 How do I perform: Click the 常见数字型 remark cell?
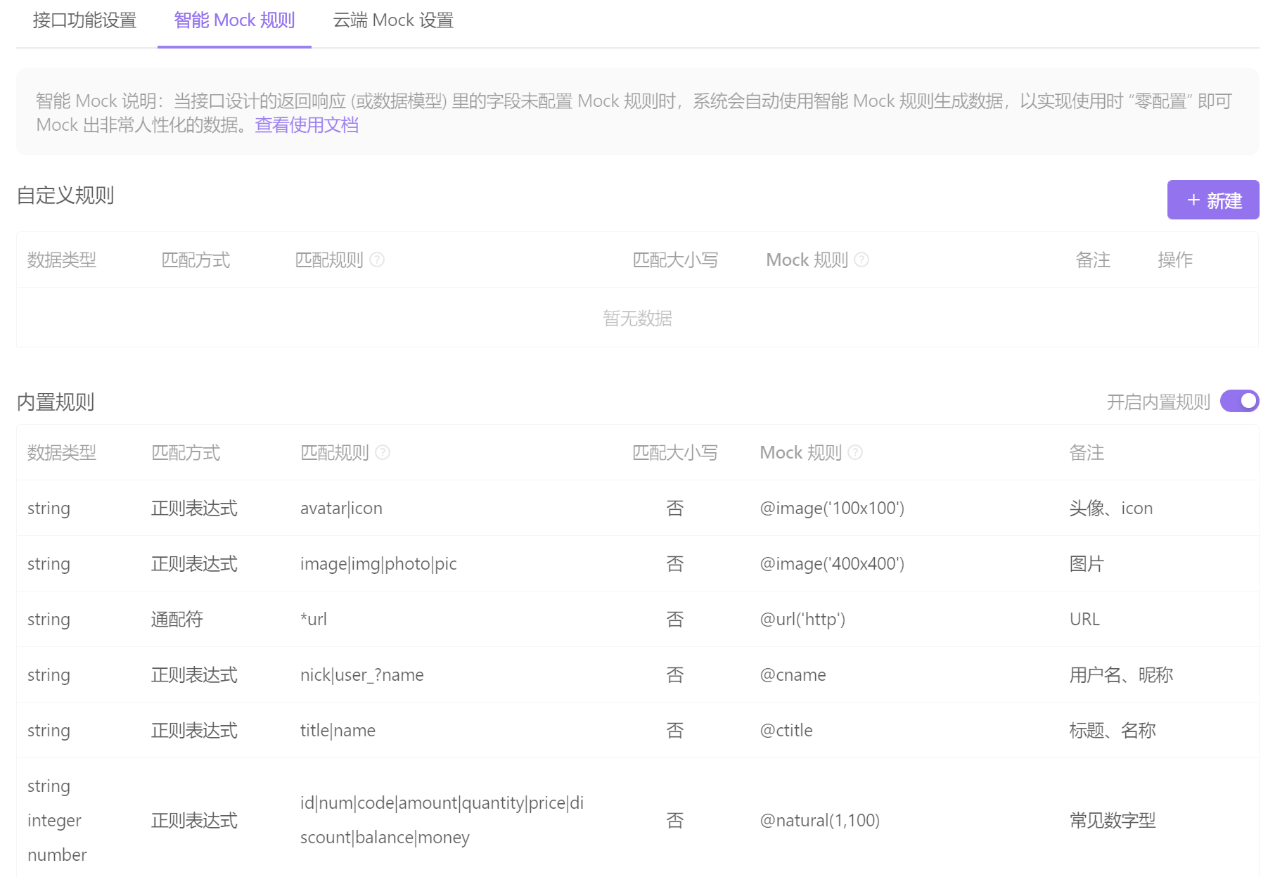point(1113,820)
